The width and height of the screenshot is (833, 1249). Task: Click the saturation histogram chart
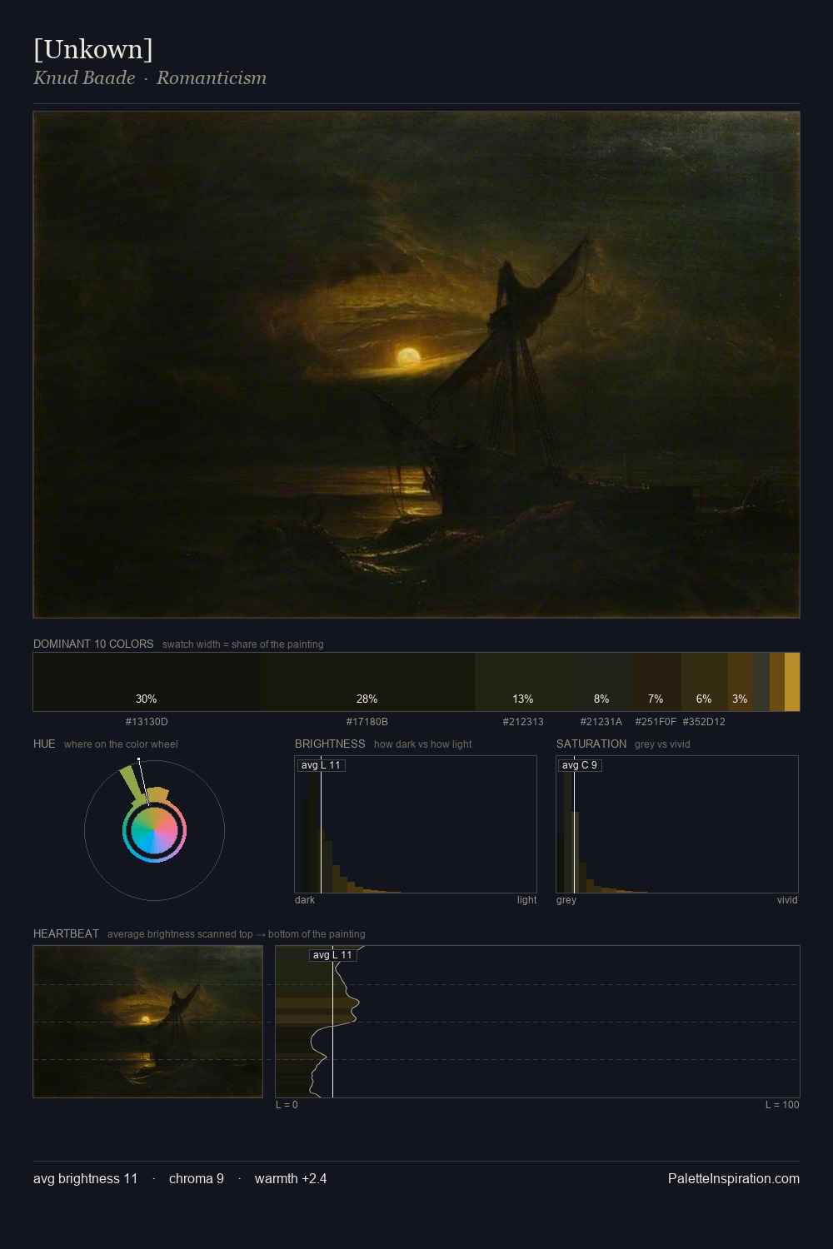[x=677, y=824]
